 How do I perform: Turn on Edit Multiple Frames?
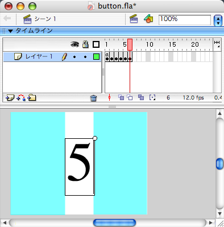pos(141,97)
